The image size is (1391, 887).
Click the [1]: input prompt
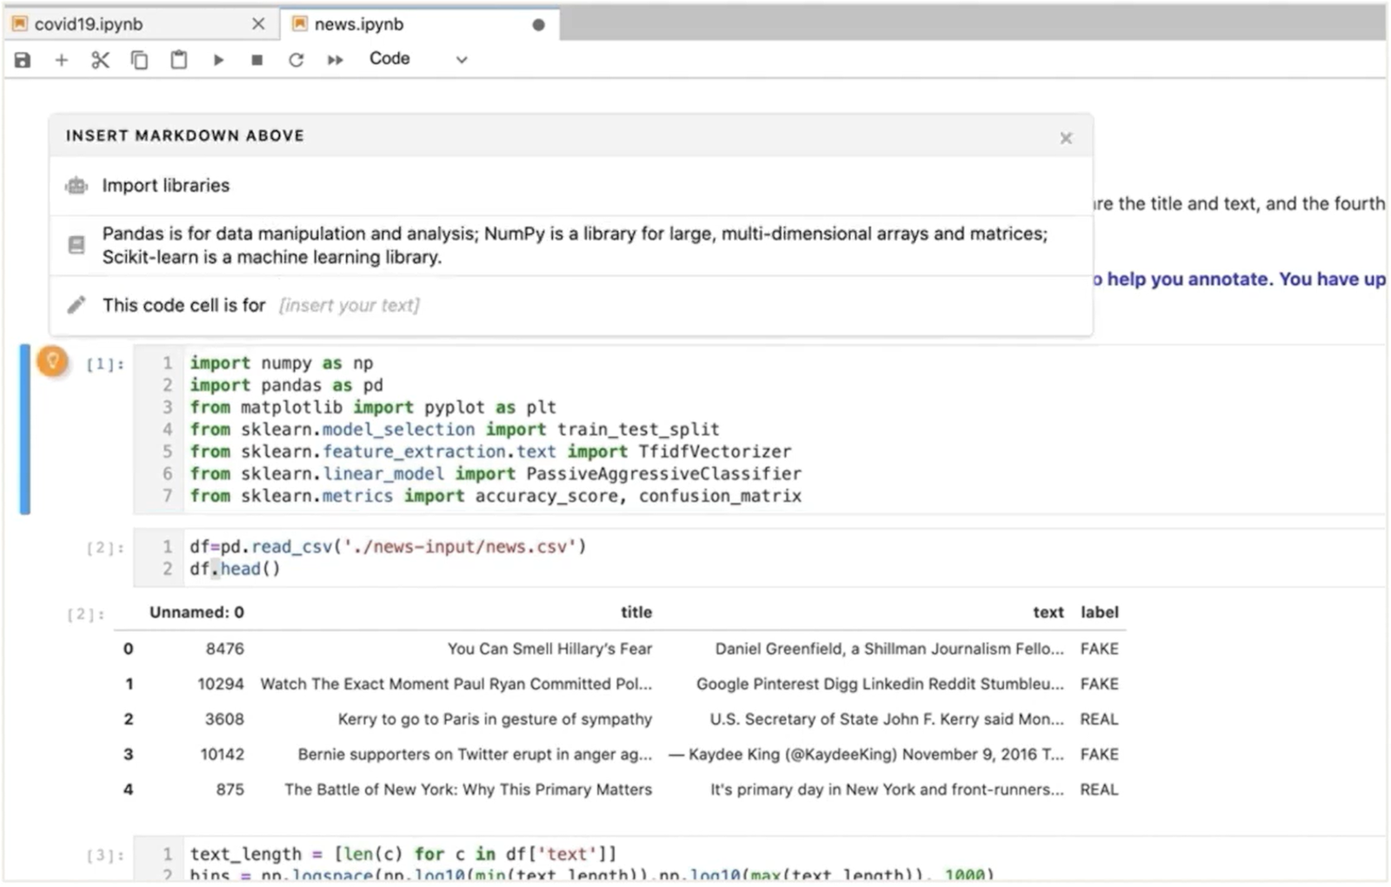click(x=104, y=364)
